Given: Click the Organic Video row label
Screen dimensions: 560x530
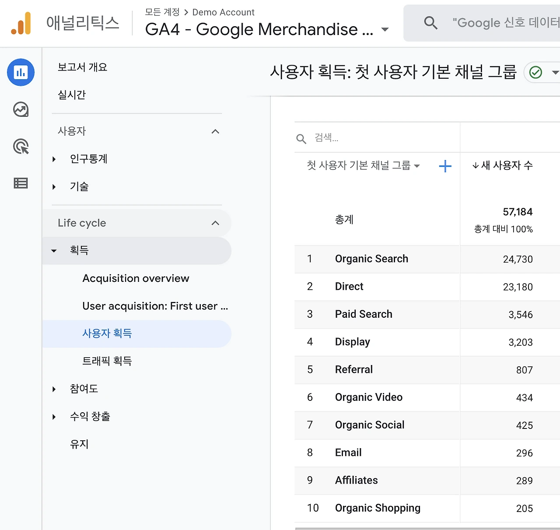Looking at the screenshot, I should [x=369, y=397].
